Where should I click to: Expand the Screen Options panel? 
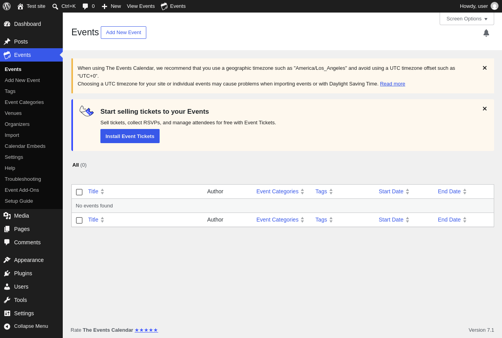[467, 19]
